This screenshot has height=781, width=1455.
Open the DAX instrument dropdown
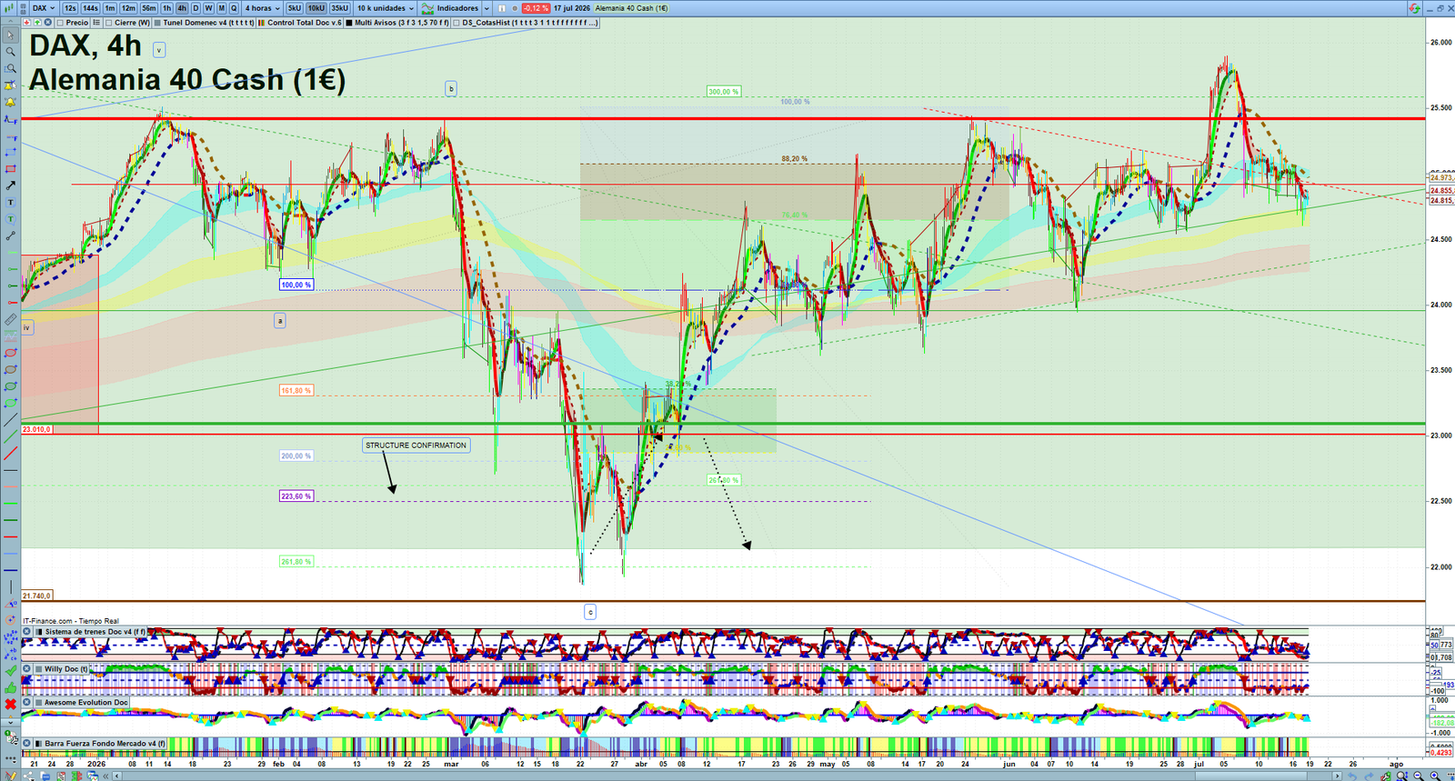(43, 8)
